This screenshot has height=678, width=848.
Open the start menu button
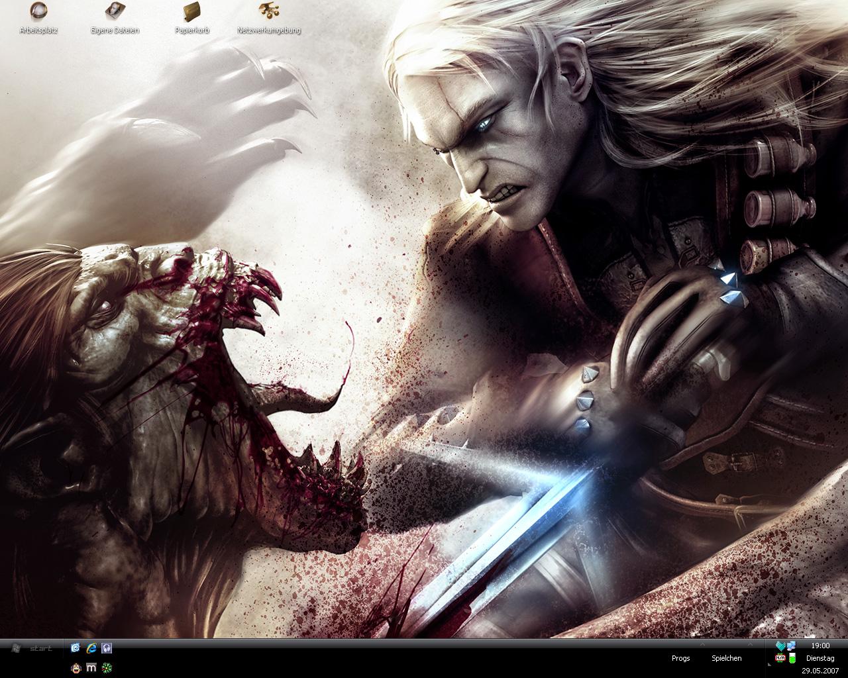coord(32,648)
